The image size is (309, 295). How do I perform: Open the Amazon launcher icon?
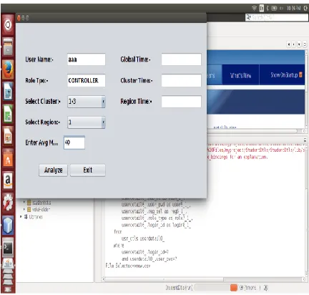point(8,180)
